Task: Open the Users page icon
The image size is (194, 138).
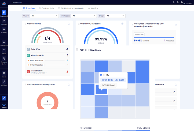Action: tap(4, 73)
